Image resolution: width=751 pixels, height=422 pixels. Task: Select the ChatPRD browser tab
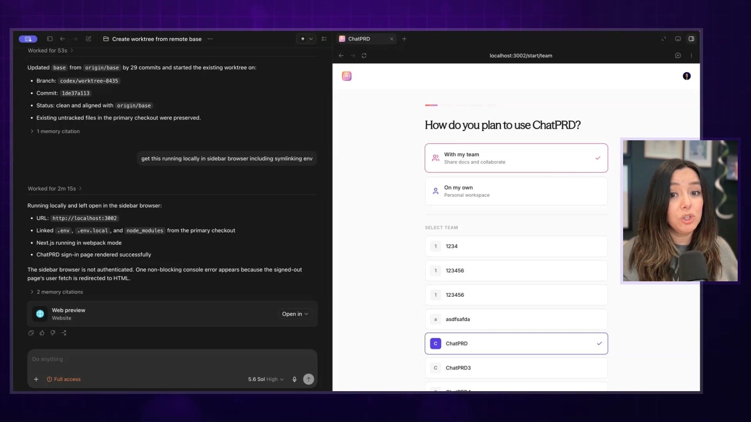[367, 39]
